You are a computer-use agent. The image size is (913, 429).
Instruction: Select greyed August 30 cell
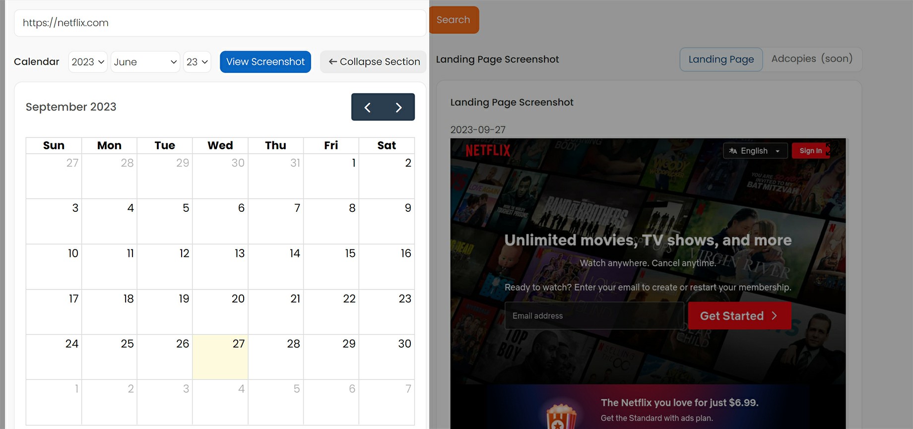coord(220,176)
